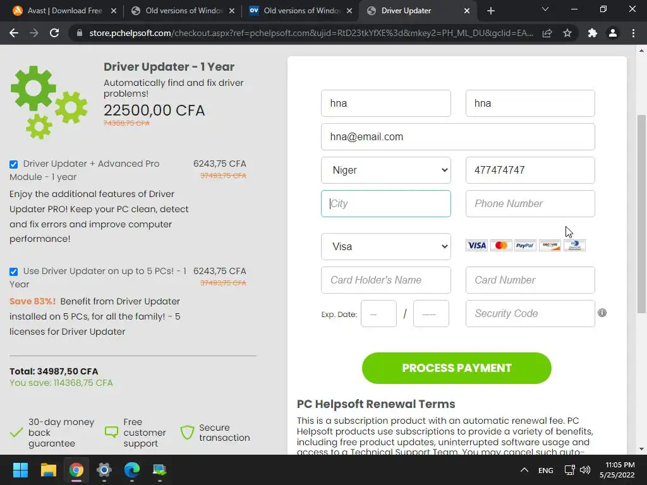Click the first name field containing hna
Screen dimensions: 647x485
tap(386, 103)
